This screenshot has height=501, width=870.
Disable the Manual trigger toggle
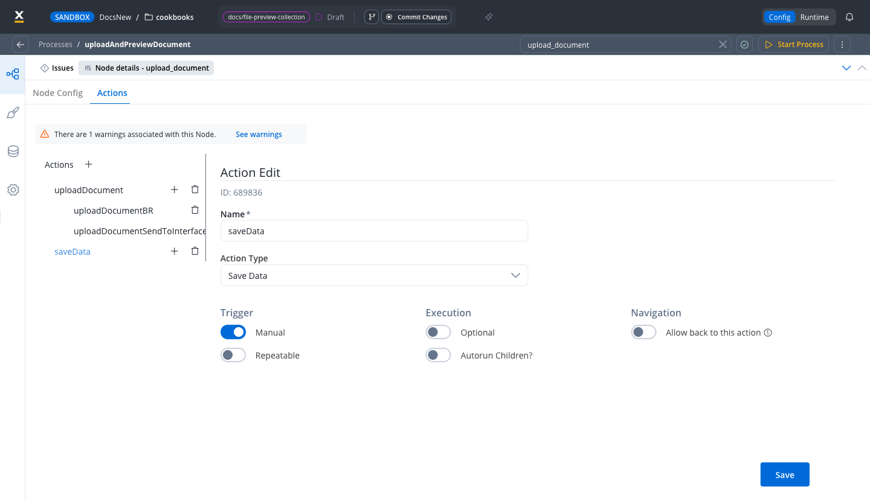pyautogui.click(x=233, y=332)
